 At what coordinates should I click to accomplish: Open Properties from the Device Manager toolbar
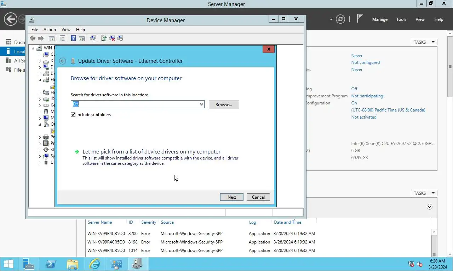63,38
